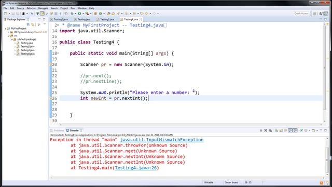Click the Open Console icon

point(313,130)
